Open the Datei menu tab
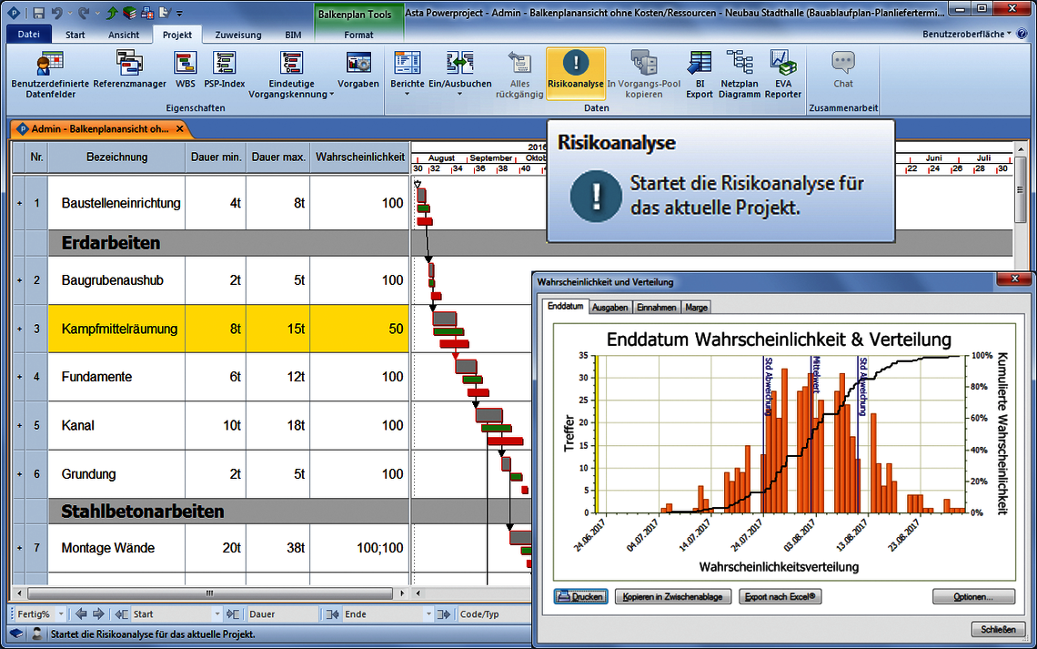The image size is (1037, 649). 28,35
